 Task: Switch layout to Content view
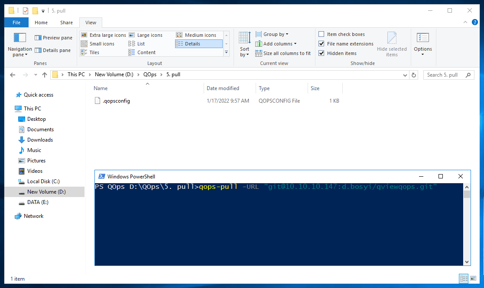pyautogui.click(x=142, y=52)
